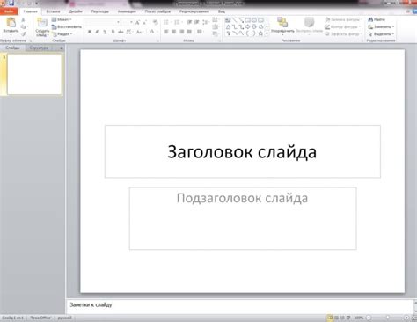
Task: Open the Макет layout dropdown
Action: [x=62, y=19]
